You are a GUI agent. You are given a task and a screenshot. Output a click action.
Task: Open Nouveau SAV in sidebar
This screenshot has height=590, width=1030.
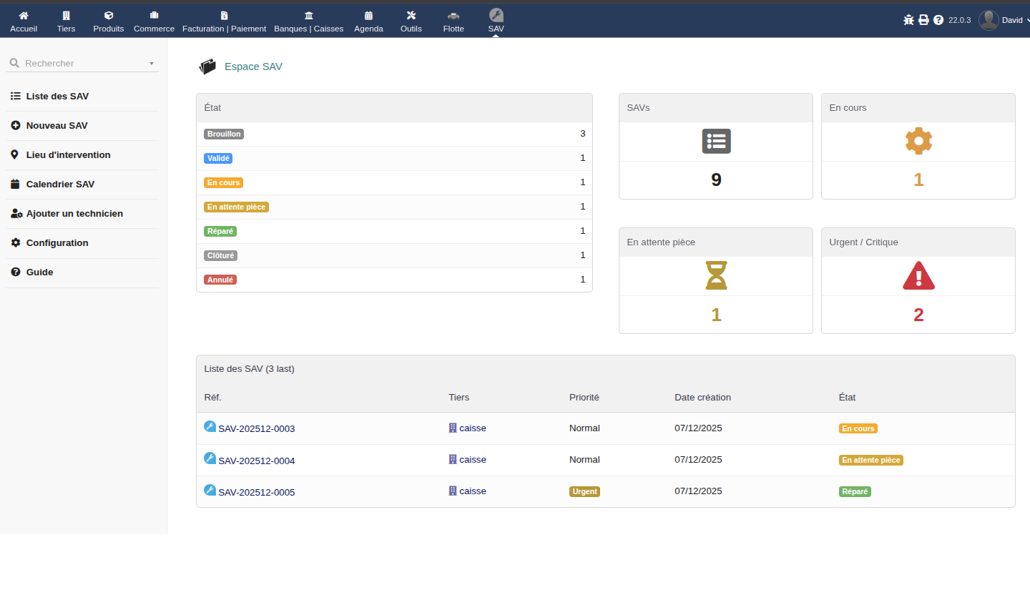tap(57, 125)
